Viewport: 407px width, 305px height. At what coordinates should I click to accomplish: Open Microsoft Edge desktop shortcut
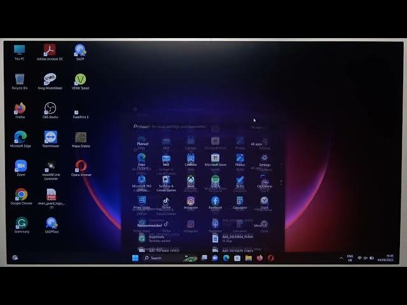tap(20, 139)
